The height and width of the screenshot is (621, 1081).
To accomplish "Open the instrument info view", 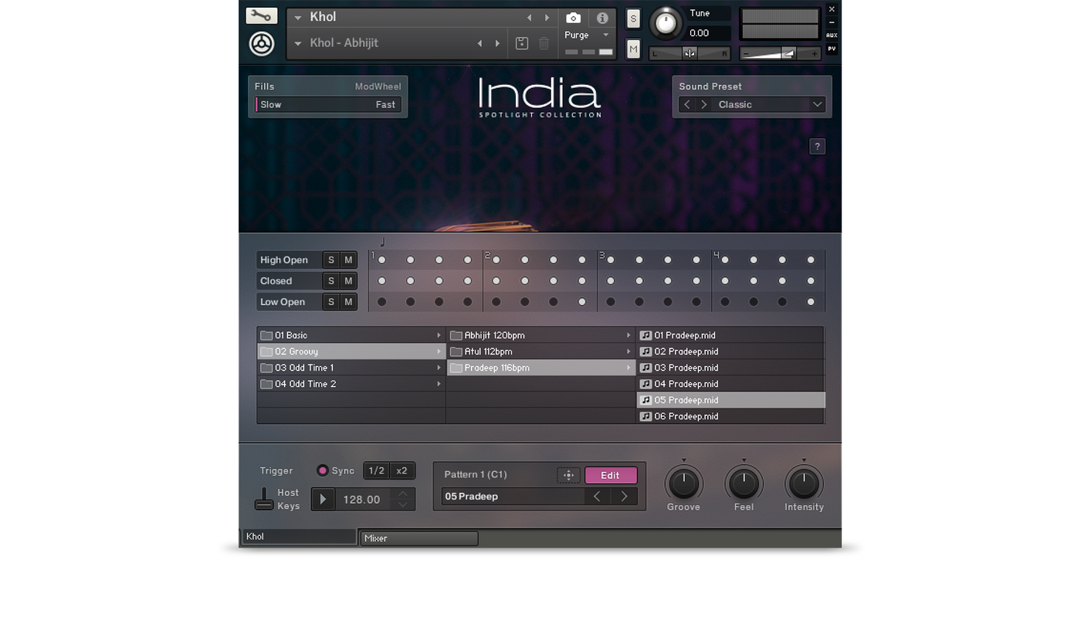I will click(x=602, y=18).
